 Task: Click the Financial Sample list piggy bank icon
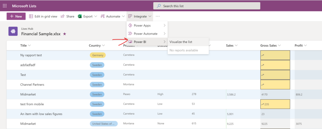coord(13,31)
